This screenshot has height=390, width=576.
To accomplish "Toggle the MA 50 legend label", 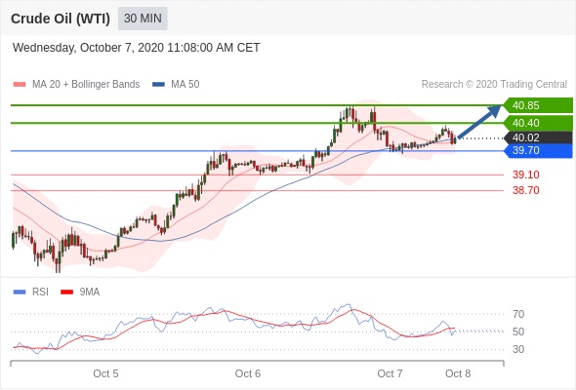I will 185,85.
